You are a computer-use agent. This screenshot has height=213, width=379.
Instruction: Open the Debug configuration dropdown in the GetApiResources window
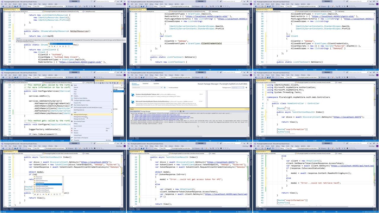tap(30, 6)
